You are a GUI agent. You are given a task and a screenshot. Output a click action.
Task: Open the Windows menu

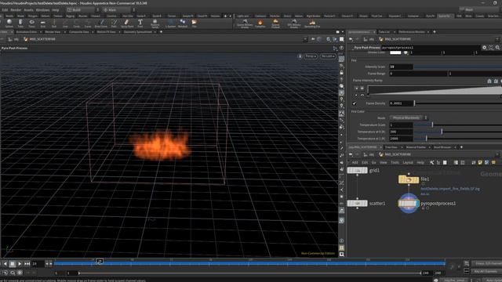42,10
